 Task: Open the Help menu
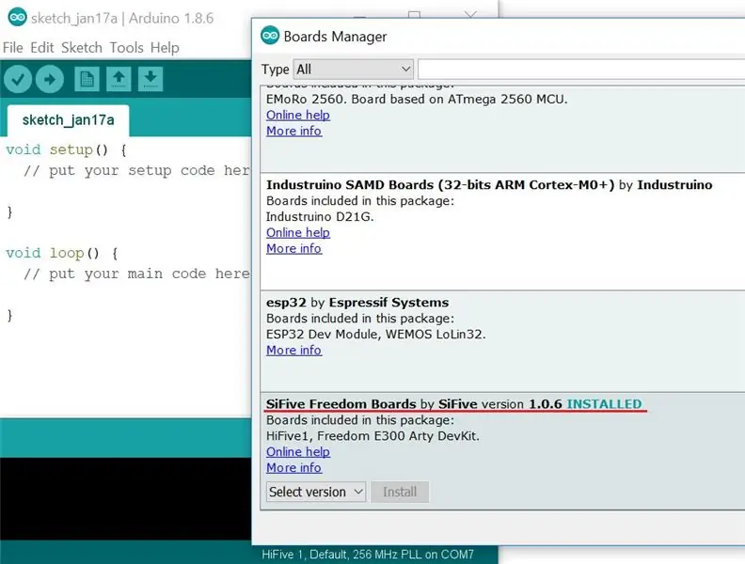(x=165, y=48)
